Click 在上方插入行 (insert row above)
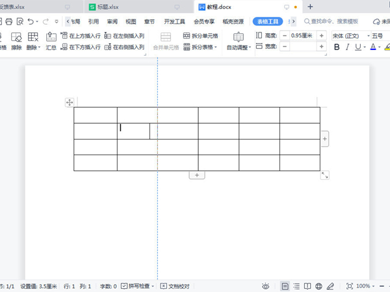This screenshot has width=390, height=292. click(x=80, y=36)
